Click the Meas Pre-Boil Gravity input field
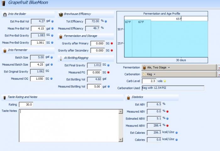The height and width of the screenshot is (151, 220). [x=38, y=42]
